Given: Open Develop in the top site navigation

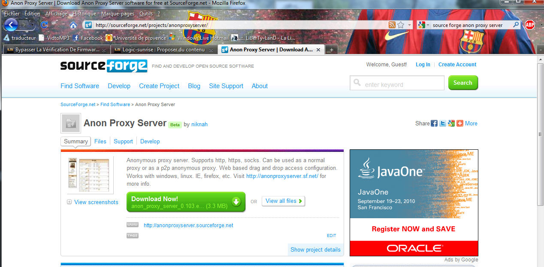Looking at the screenshot, I should [x=119, y=86].
